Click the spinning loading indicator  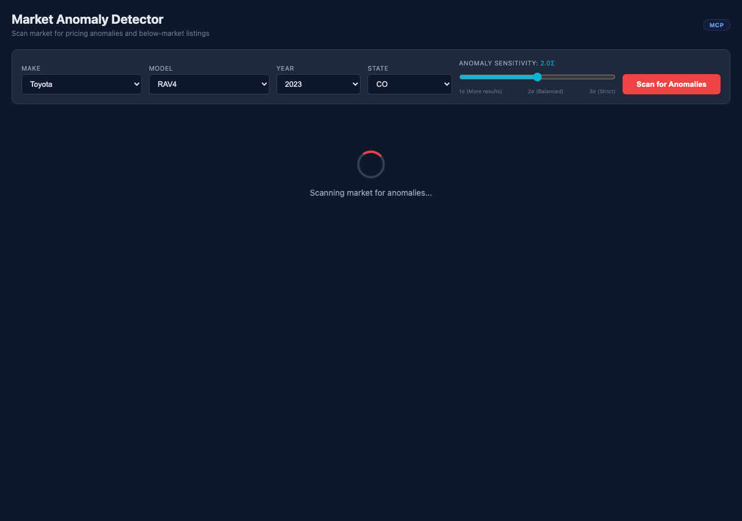371,164
